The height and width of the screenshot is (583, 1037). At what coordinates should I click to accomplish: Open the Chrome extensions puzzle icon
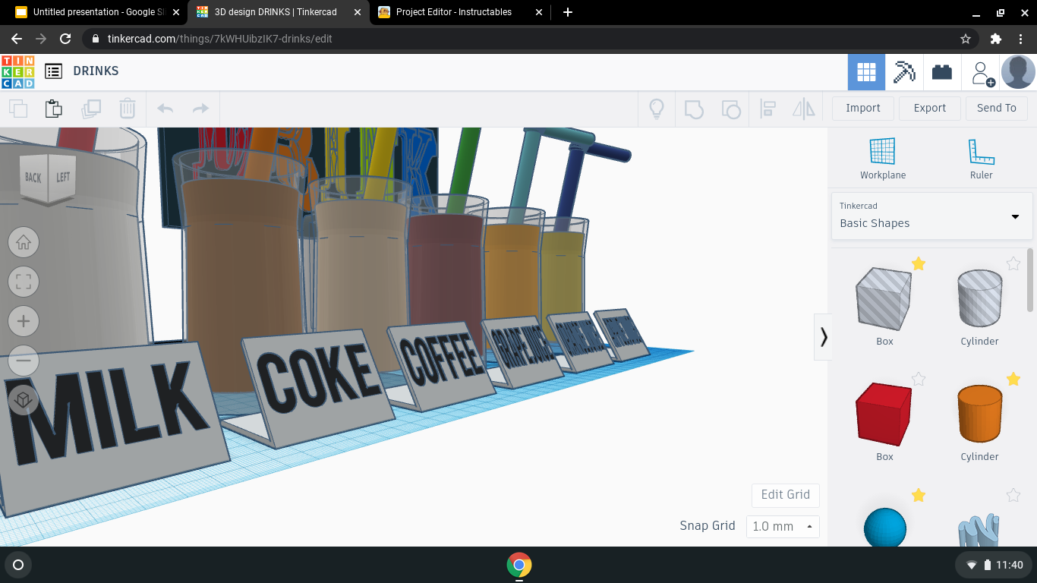click(996, 39)
